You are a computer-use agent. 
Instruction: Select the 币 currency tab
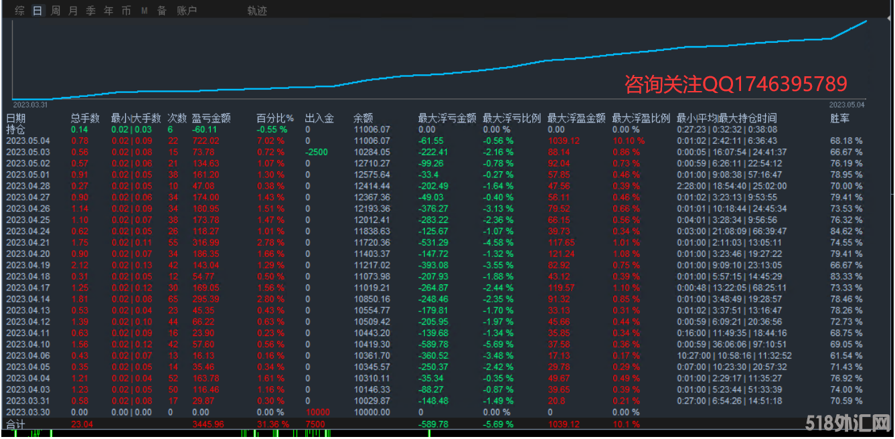point(126,11)
